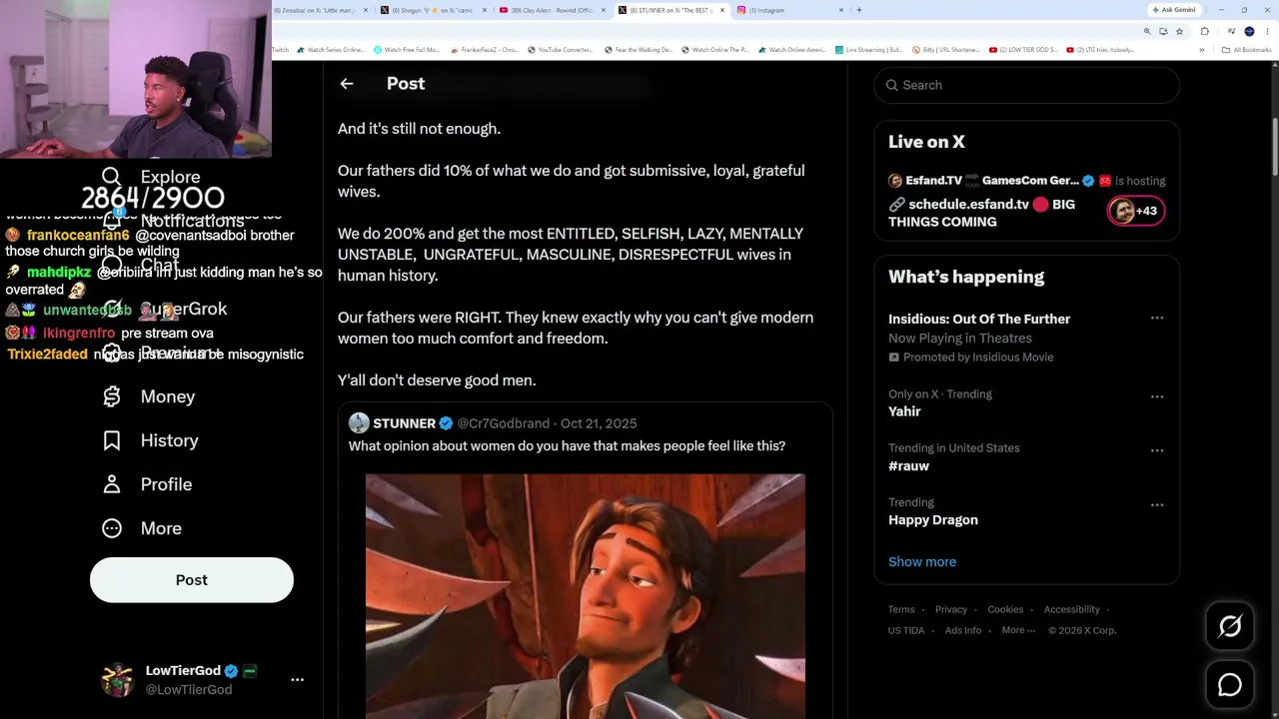Viewport: 1279px width, 719px height.
Task: Open the Twitch bookmark
Action: 280,50
